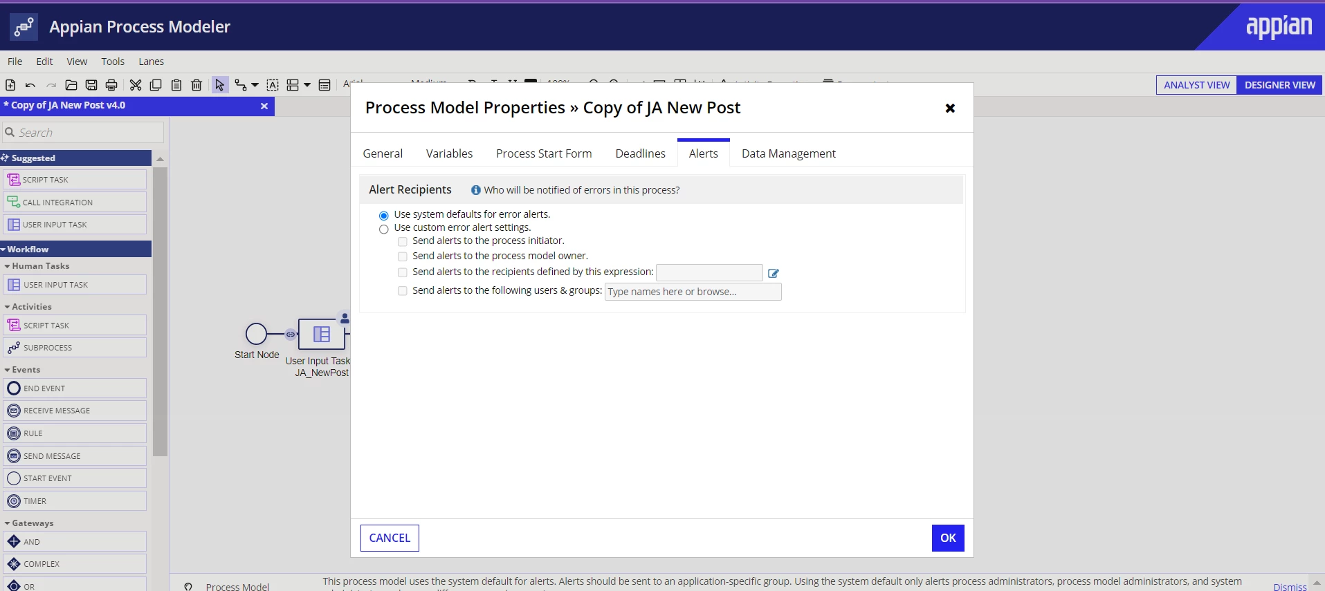Check Send alerts to recipients defined by expression
The height and width of the screenshot is (591, 1325).
click(x=403, y=272)
